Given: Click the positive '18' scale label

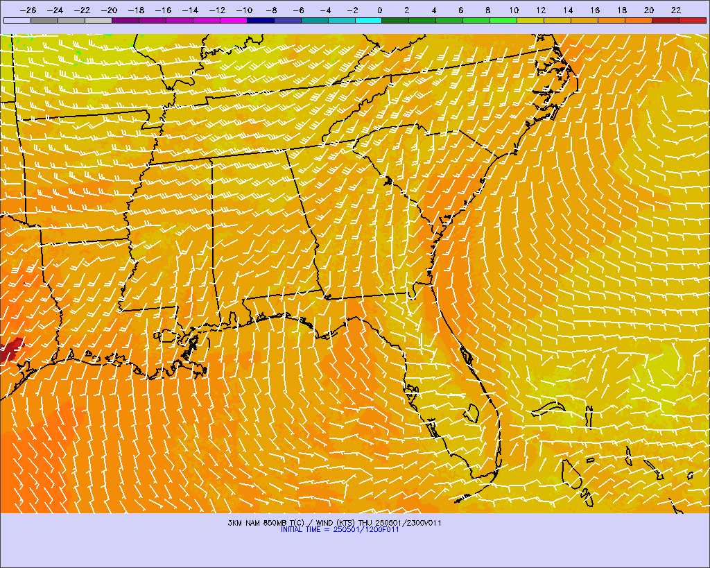Looking at the screenshot, I should 622,10.
